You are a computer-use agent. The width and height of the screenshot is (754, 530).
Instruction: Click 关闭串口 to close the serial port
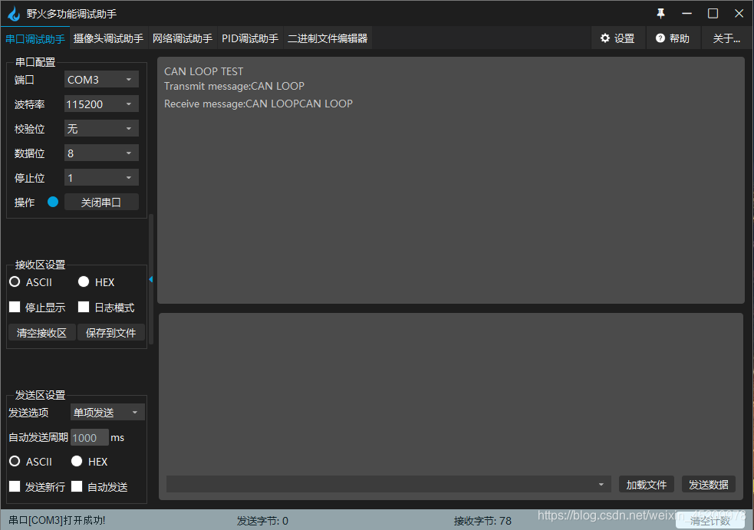tap(101, 202)
